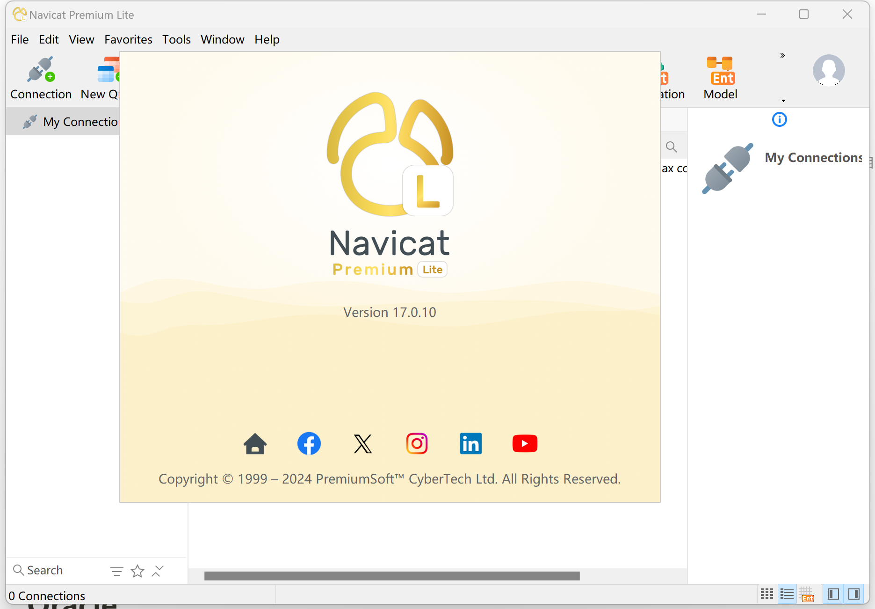
Task: Open the Tools menu
Action: 176,39
